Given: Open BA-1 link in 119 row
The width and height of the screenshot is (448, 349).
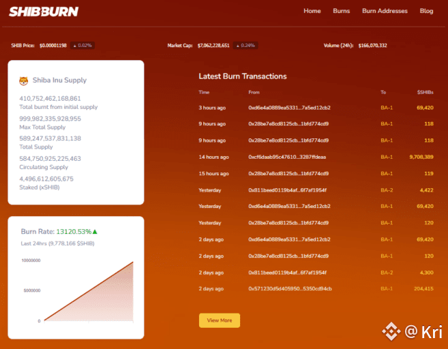Looking at the screenshot, I should click(387, 173).
